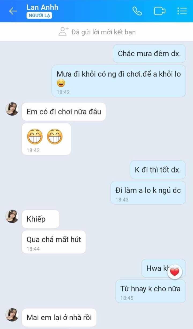
Task: Open avatar beside 'Em có đi chơi nữa đâu'
Action: [12, 109]
